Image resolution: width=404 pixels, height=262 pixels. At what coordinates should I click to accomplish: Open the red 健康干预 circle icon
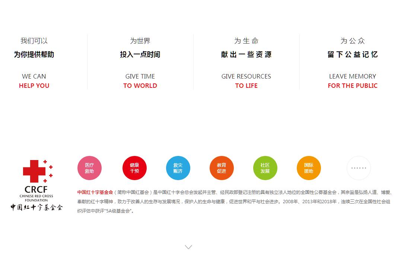(x=134, y=168)
